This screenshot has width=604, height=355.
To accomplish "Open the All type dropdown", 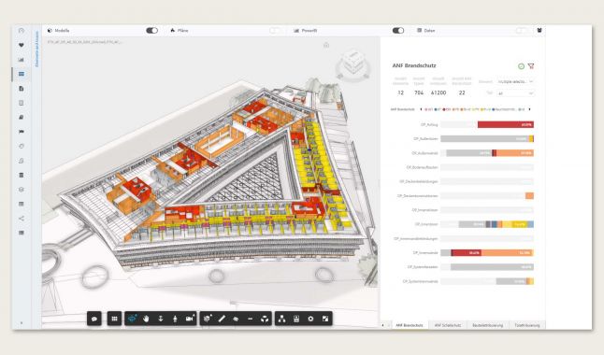I will coord(515,93).
